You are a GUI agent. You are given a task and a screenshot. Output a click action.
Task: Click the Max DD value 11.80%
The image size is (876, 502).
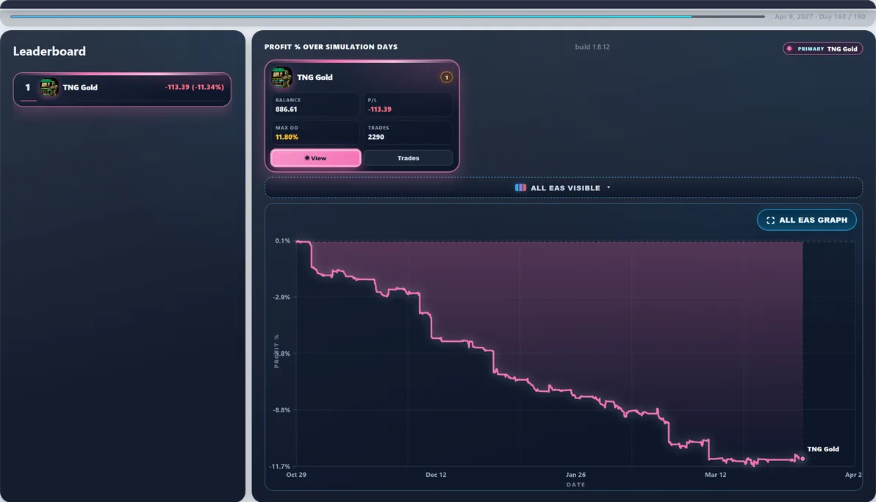pyautogui.click(x=287, y=137)
